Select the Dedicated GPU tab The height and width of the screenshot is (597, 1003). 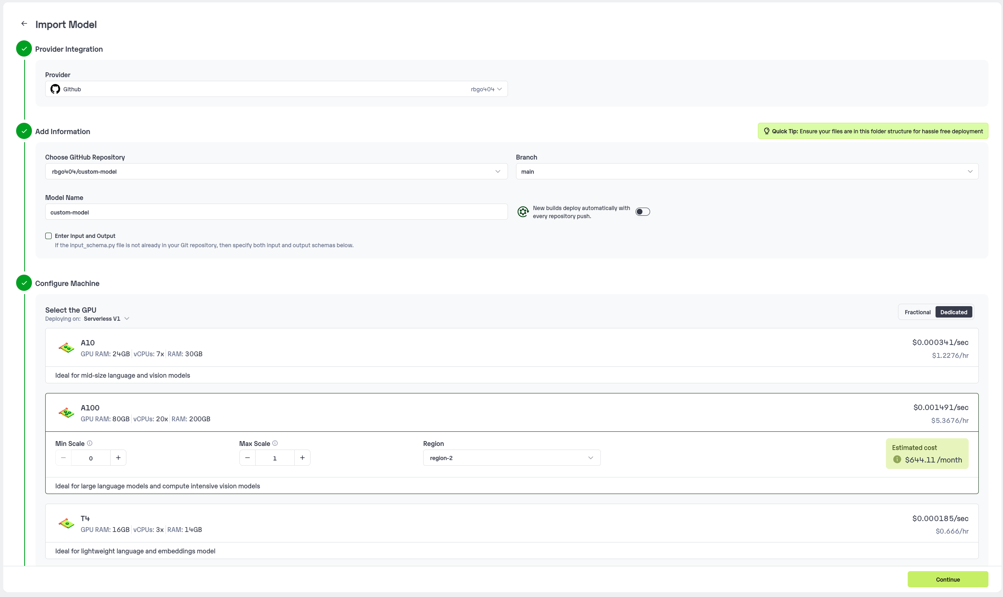click(x=953, y=312)
